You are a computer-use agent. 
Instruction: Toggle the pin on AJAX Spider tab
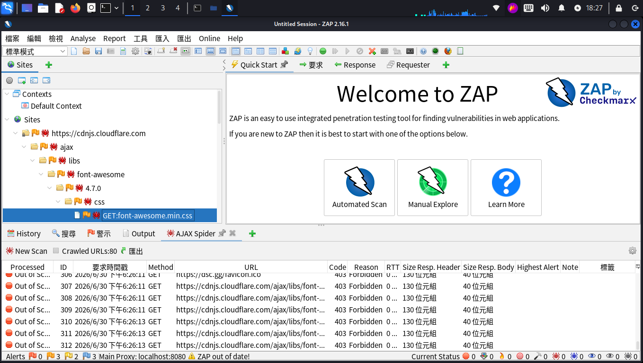[222, 233]
